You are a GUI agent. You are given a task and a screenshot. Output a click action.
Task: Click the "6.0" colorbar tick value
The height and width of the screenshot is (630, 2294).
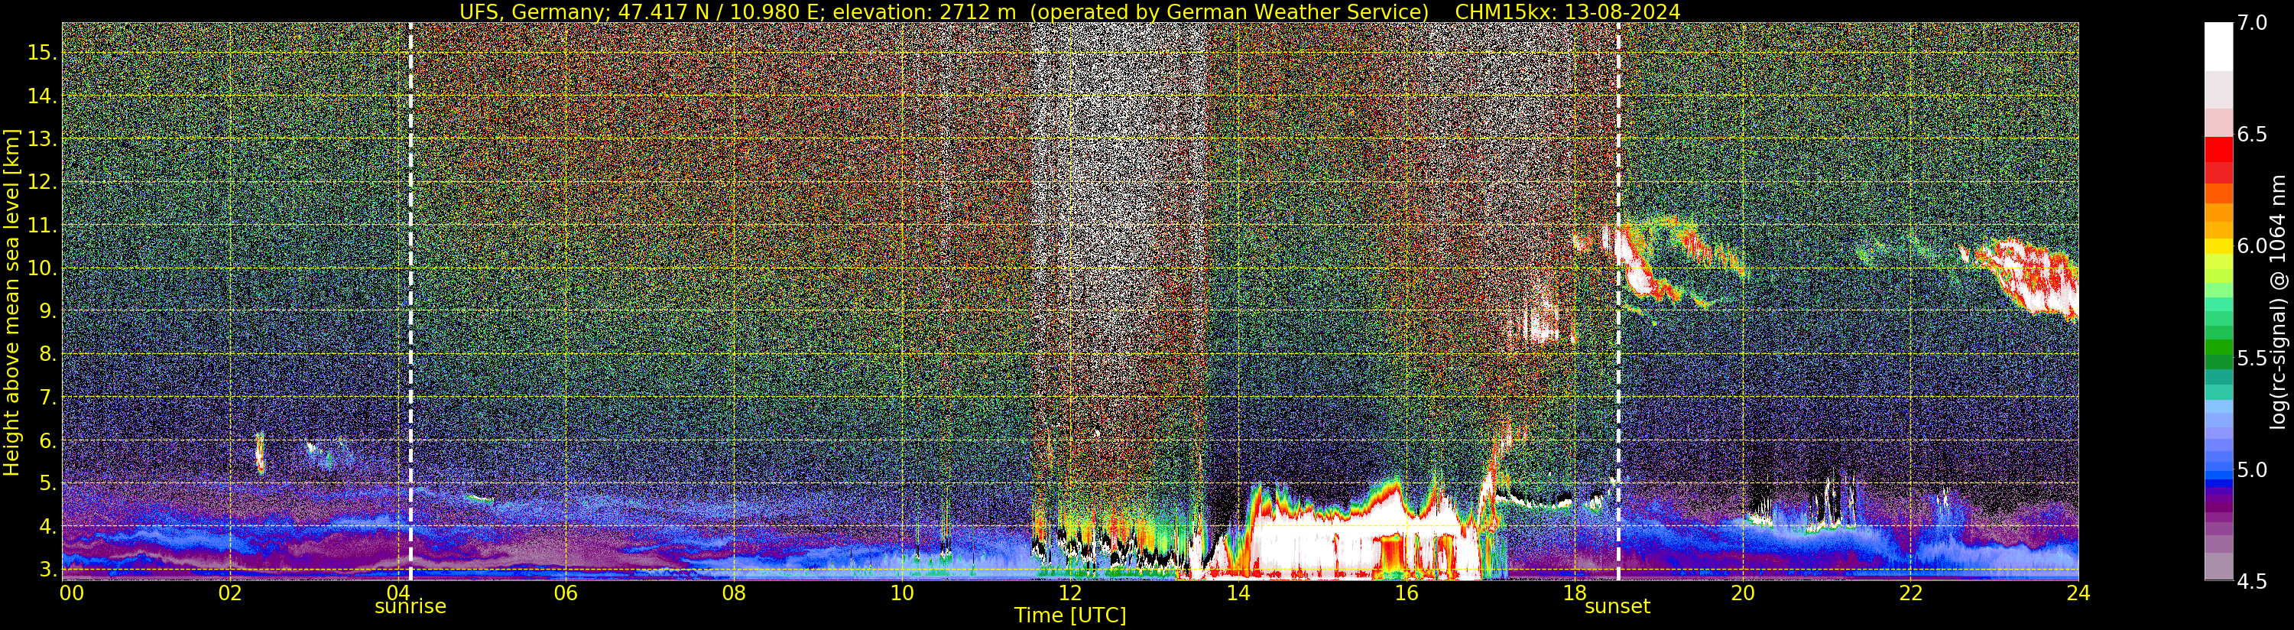[2253, 246]
